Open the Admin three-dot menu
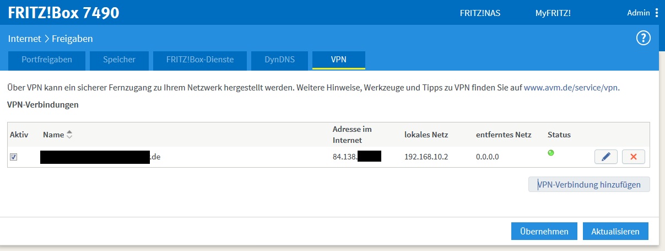This screenshot has height=251, width=665. (x=657, y=13)
